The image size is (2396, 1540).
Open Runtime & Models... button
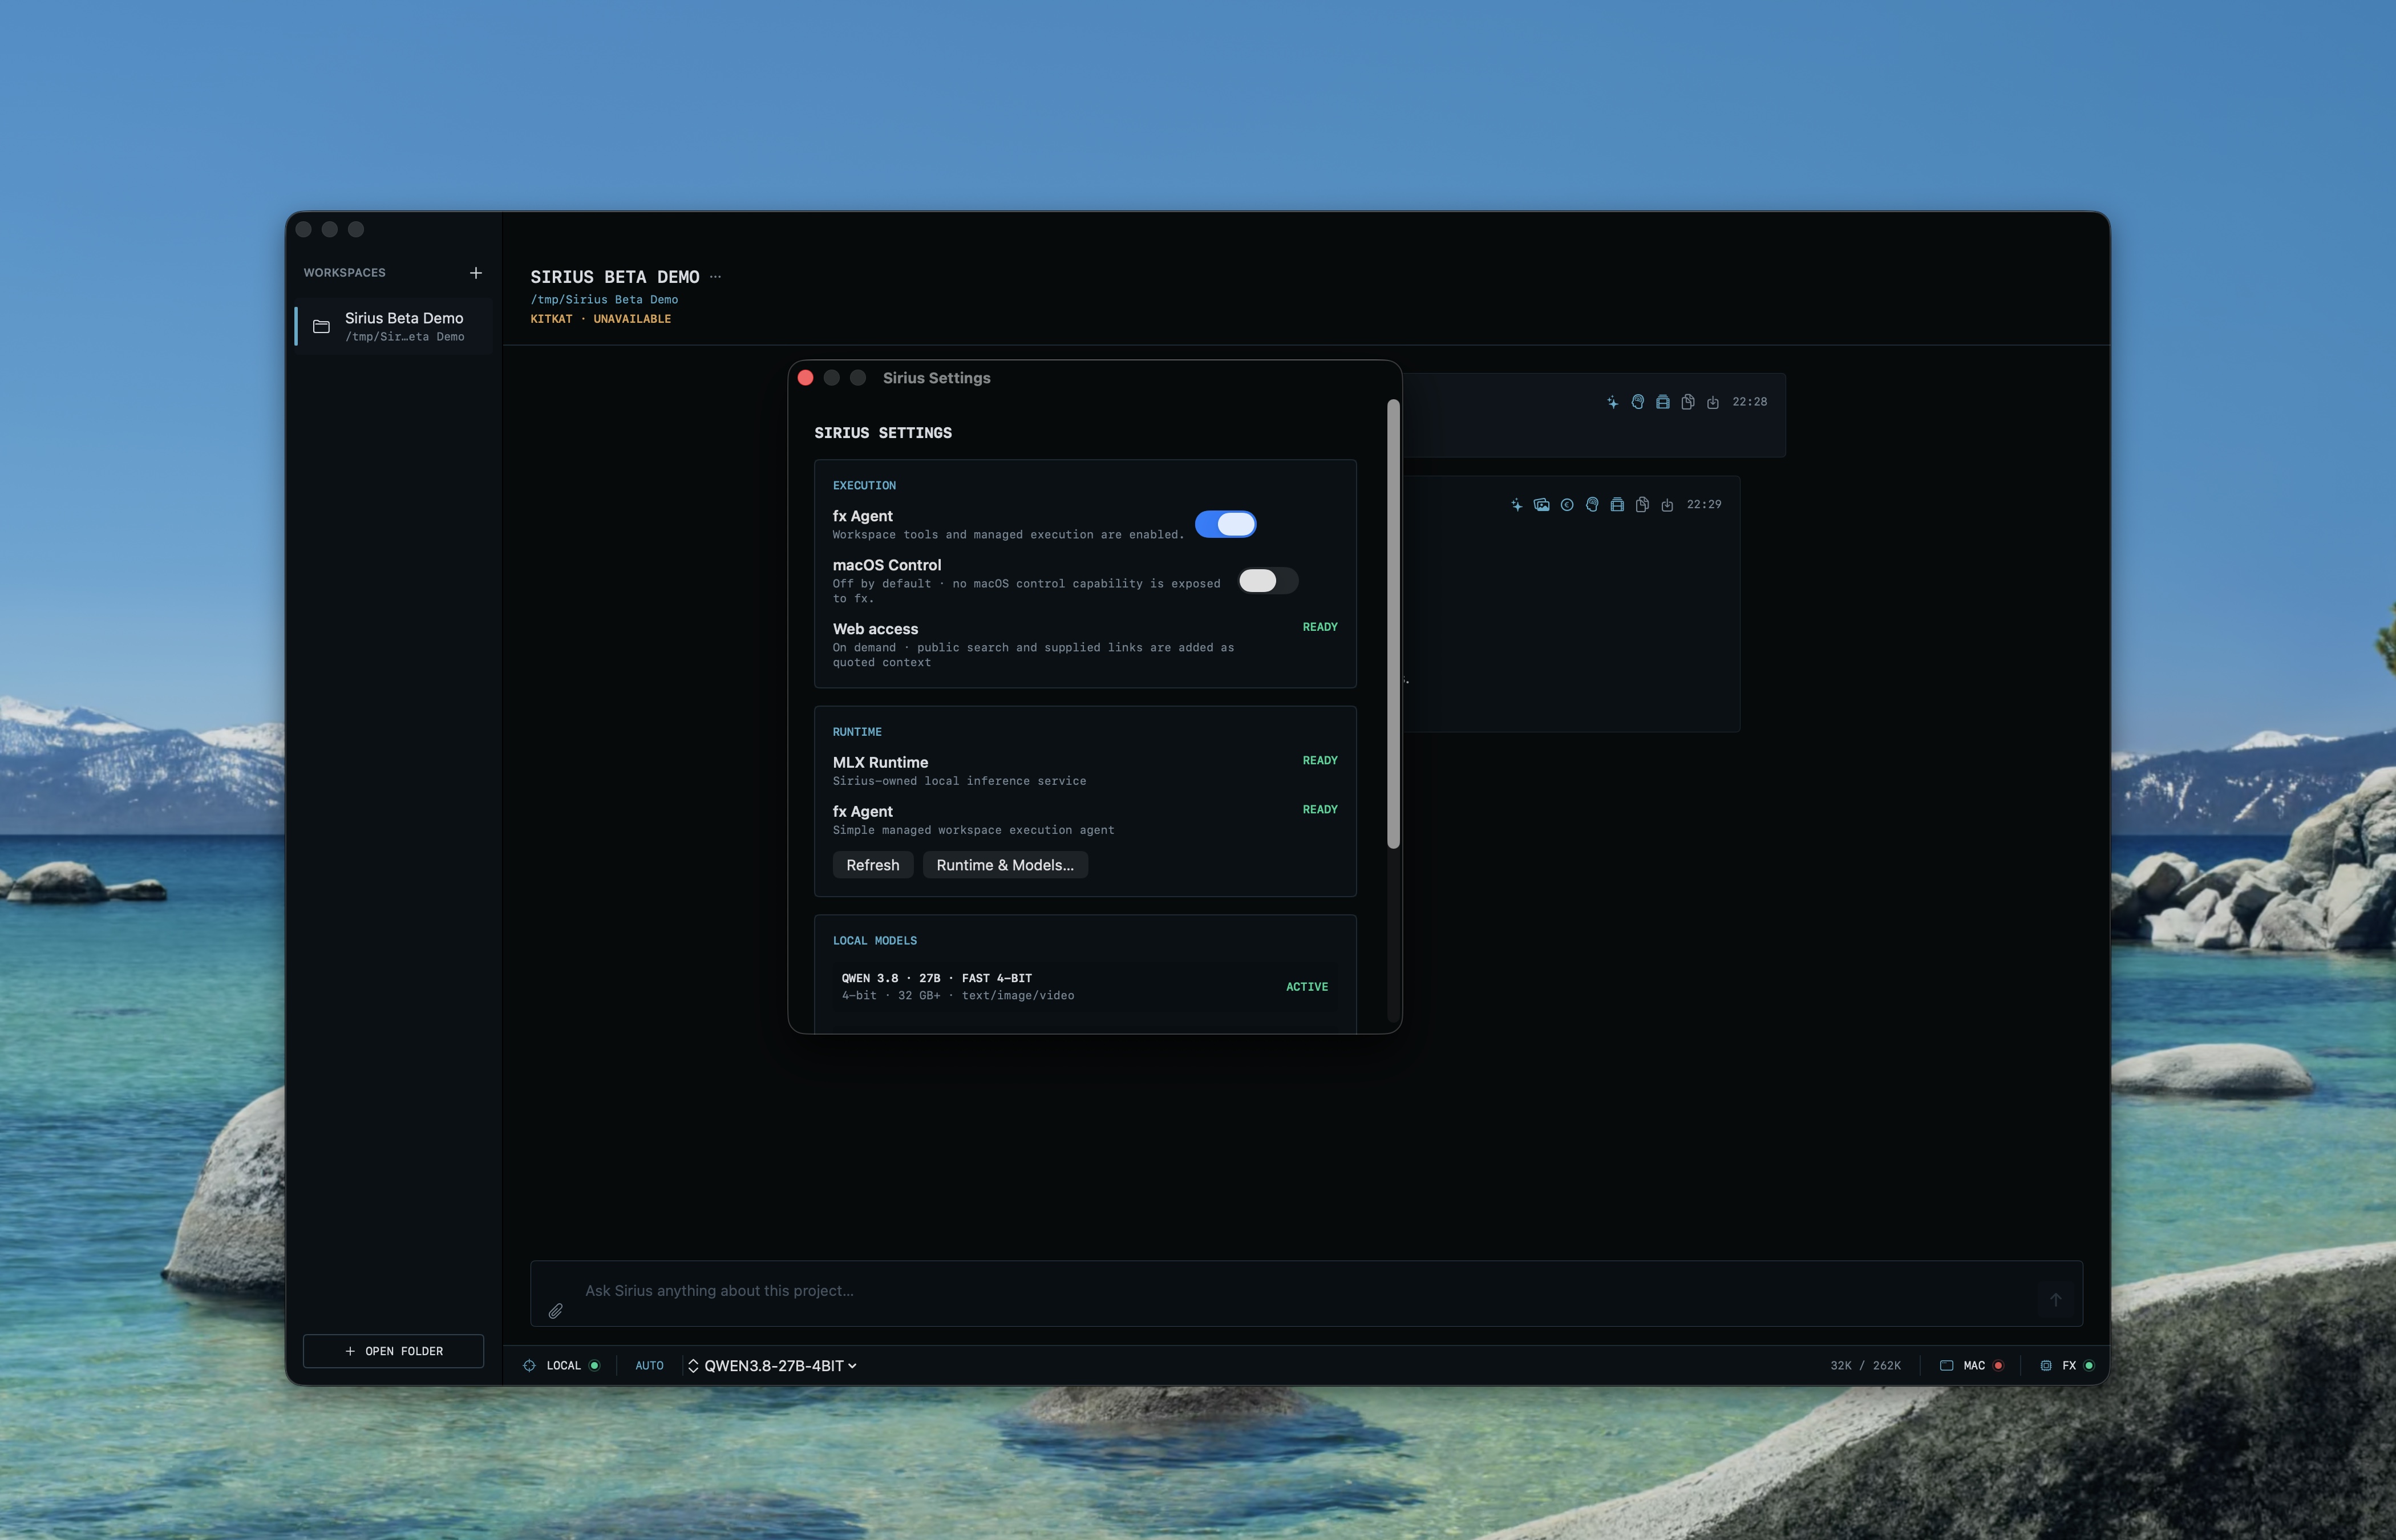click(1005, 865)
